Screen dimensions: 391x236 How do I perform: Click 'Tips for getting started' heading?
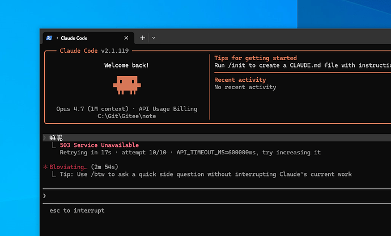click(256, 58)
